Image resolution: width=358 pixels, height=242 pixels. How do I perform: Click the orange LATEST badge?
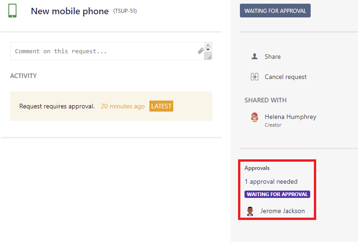pos(161,106)
